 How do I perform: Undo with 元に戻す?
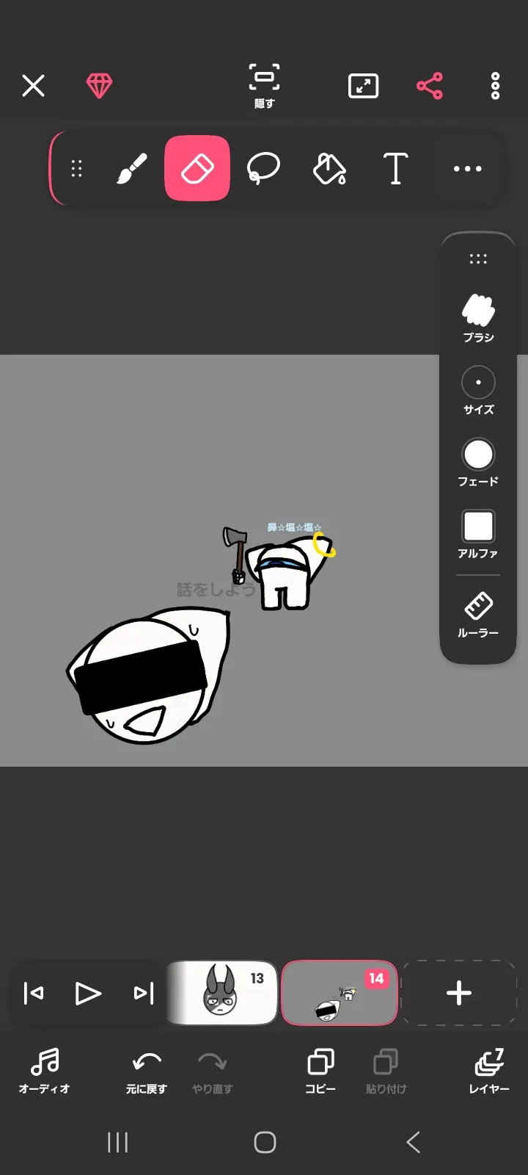147,1071
